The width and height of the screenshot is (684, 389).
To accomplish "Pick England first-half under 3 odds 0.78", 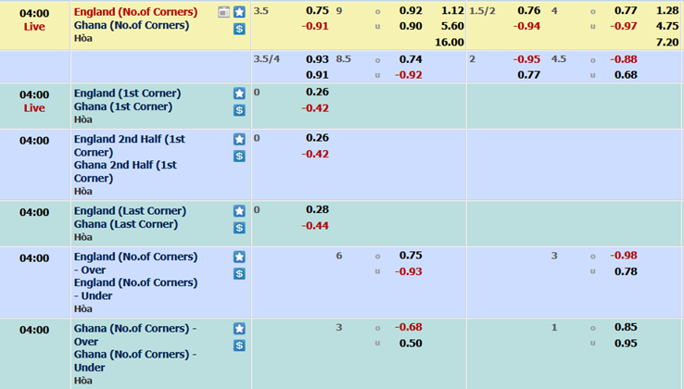I will 626,271.
